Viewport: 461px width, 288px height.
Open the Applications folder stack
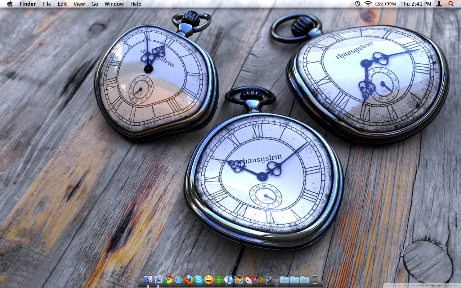(284, 279)
